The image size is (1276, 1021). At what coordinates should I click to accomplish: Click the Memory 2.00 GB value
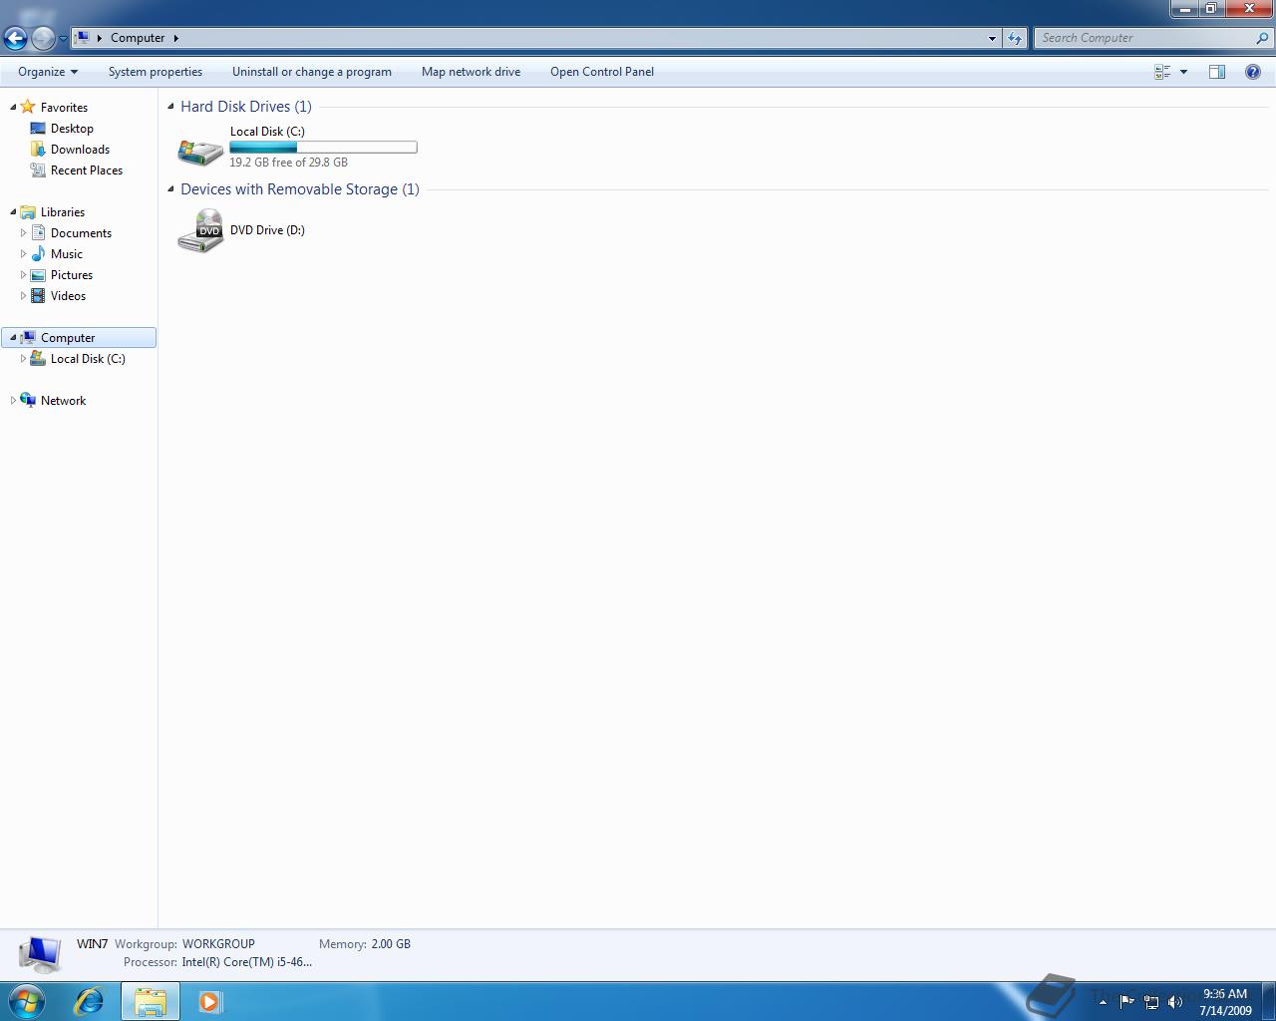point(391,944)
